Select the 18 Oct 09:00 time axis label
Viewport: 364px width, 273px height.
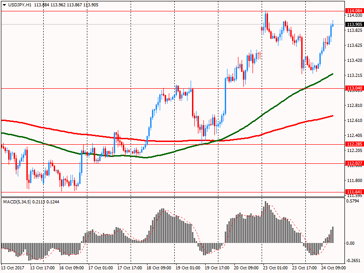pos(159,268)
